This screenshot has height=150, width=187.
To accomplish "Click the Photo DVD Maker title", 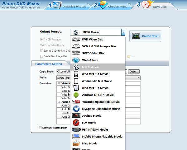I will [21, 3].
